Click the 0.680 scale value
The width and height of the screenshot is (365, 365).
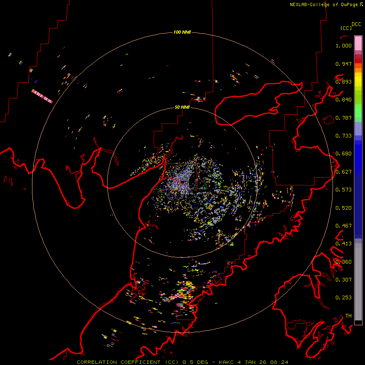(x=344, y=154)
